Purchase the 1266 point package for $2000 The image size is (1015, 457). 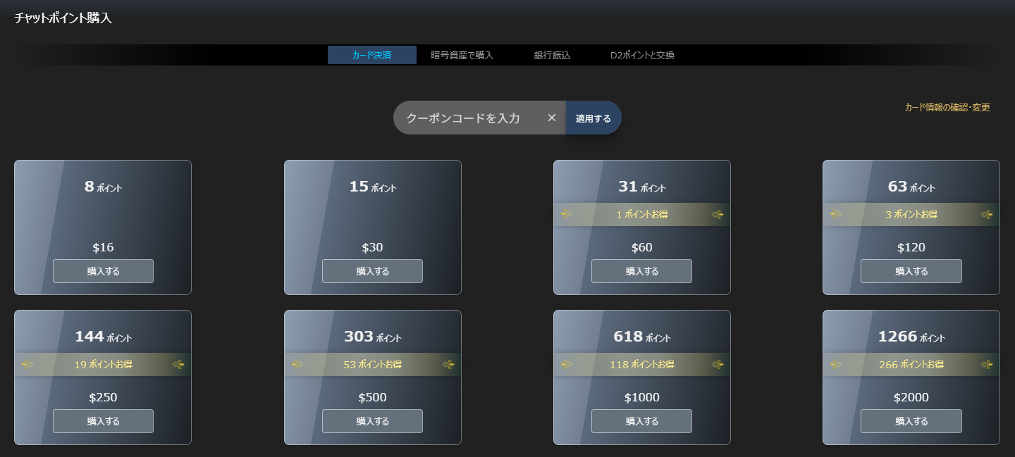(x=911, y=421)
